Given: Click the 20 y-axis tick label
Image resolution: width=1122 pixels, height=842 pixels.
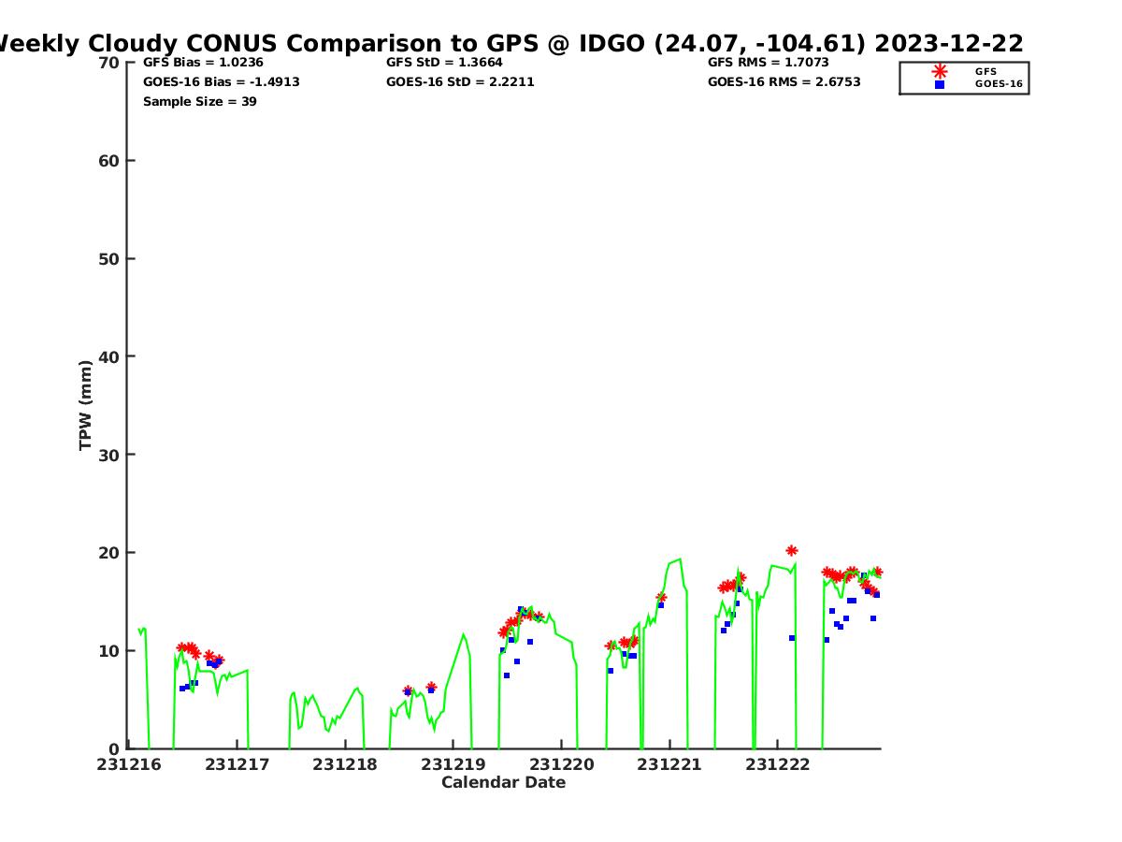Looking at the screenshot, I should 109,553.
